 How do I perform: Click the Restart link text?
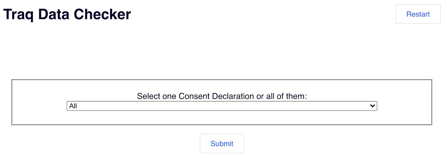(x=418, y=14)
